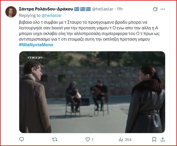
Task: Open the three-dot More options menu
Action: point(163,9)
